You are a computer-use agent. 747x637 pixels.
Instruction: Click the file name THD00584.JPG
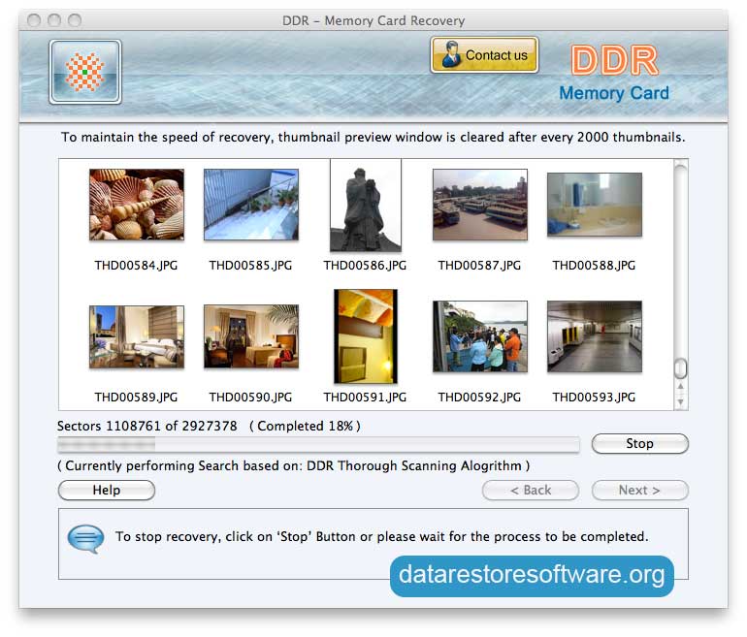point(136,266)
